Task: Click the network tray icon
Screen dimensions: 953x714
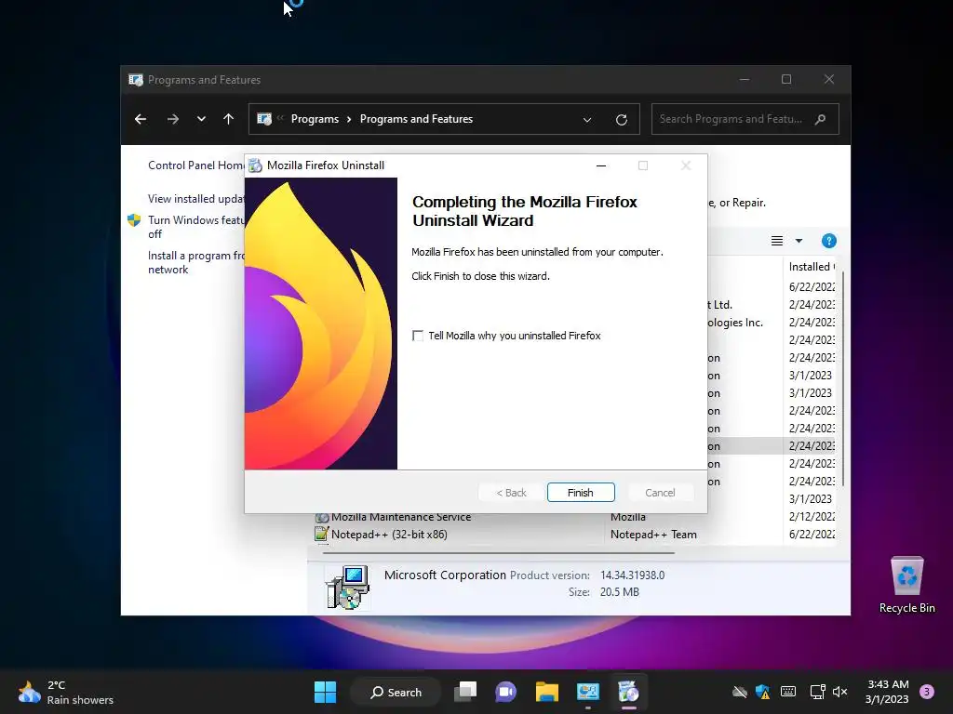Action: 817,692
